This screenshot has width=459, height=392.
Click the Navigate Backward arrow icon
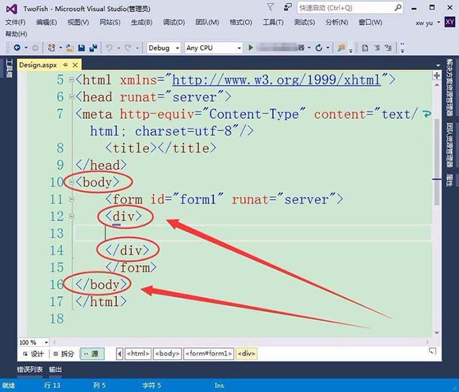coord(17,47)
